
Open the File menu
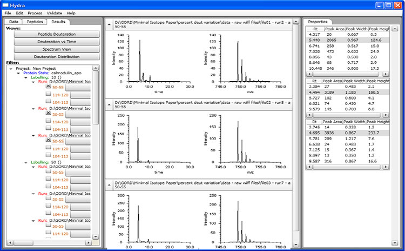(8, 13)
